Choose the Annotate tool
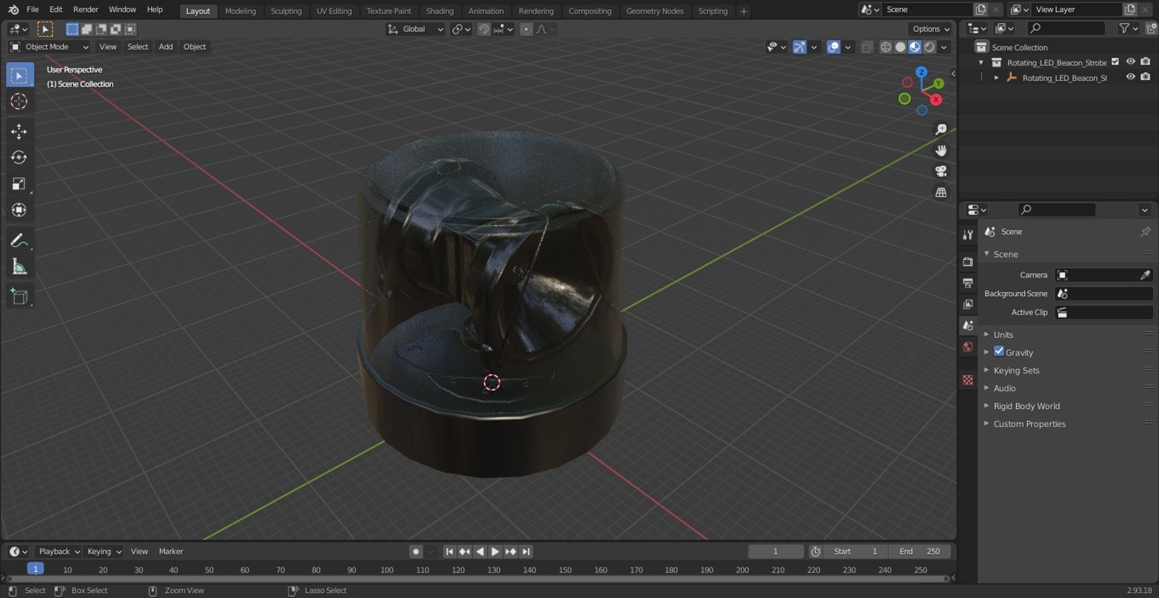1159x598 pixels. coord(19,241)
